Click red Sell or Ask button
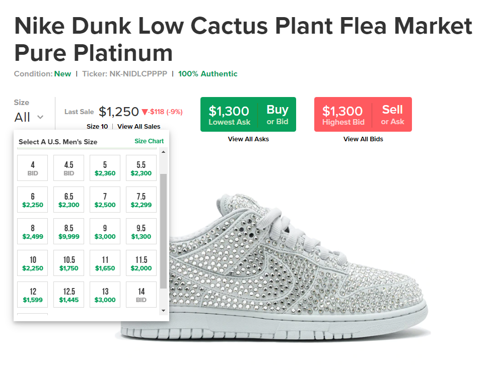The image size is (487, 376). (x=363, y=115)
